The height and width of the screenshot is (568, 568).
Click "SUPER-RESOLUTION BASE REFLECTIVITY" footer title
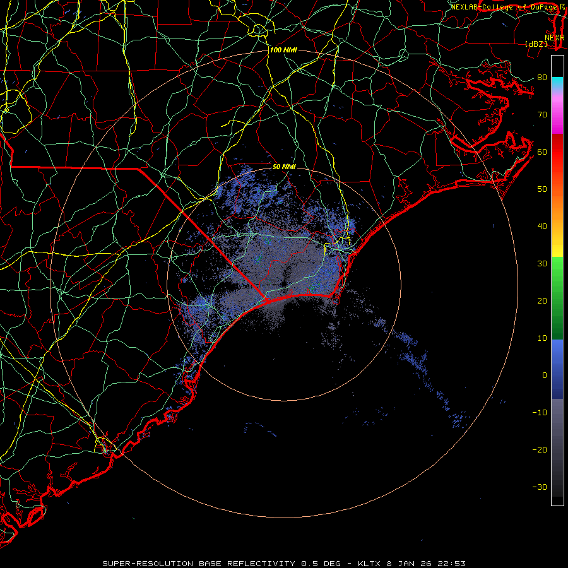coord(199,564)
